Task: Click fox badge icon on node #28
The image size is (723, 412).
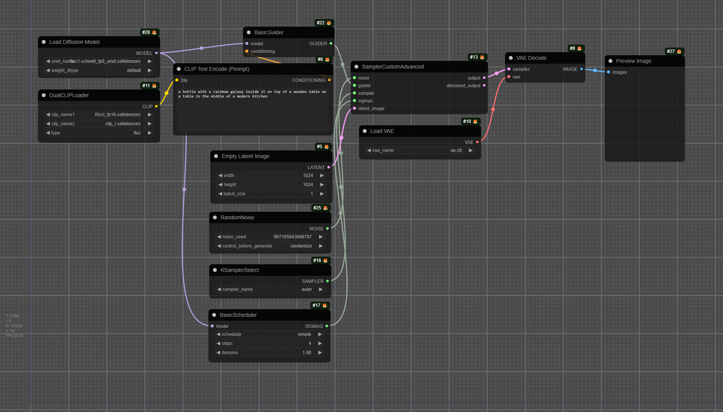Action: pyautogui.click(x=154, y=32)
